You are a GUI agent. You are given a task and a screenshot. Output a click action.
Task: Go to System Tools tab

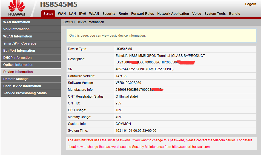click(215, 14)
